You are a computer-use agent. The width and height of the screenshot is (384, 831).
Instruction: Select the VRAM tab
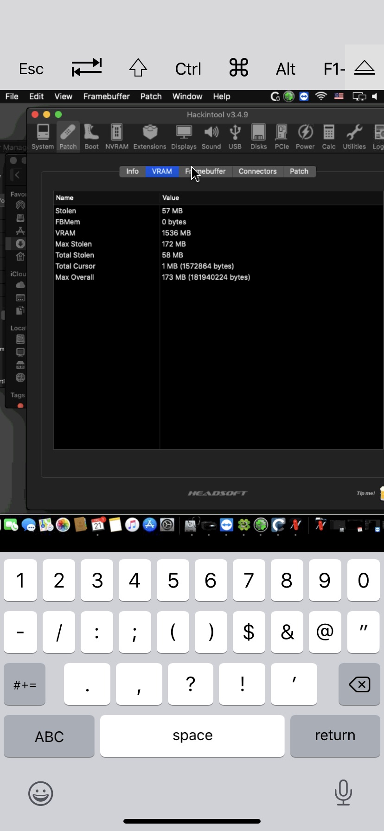pos(162,171)
